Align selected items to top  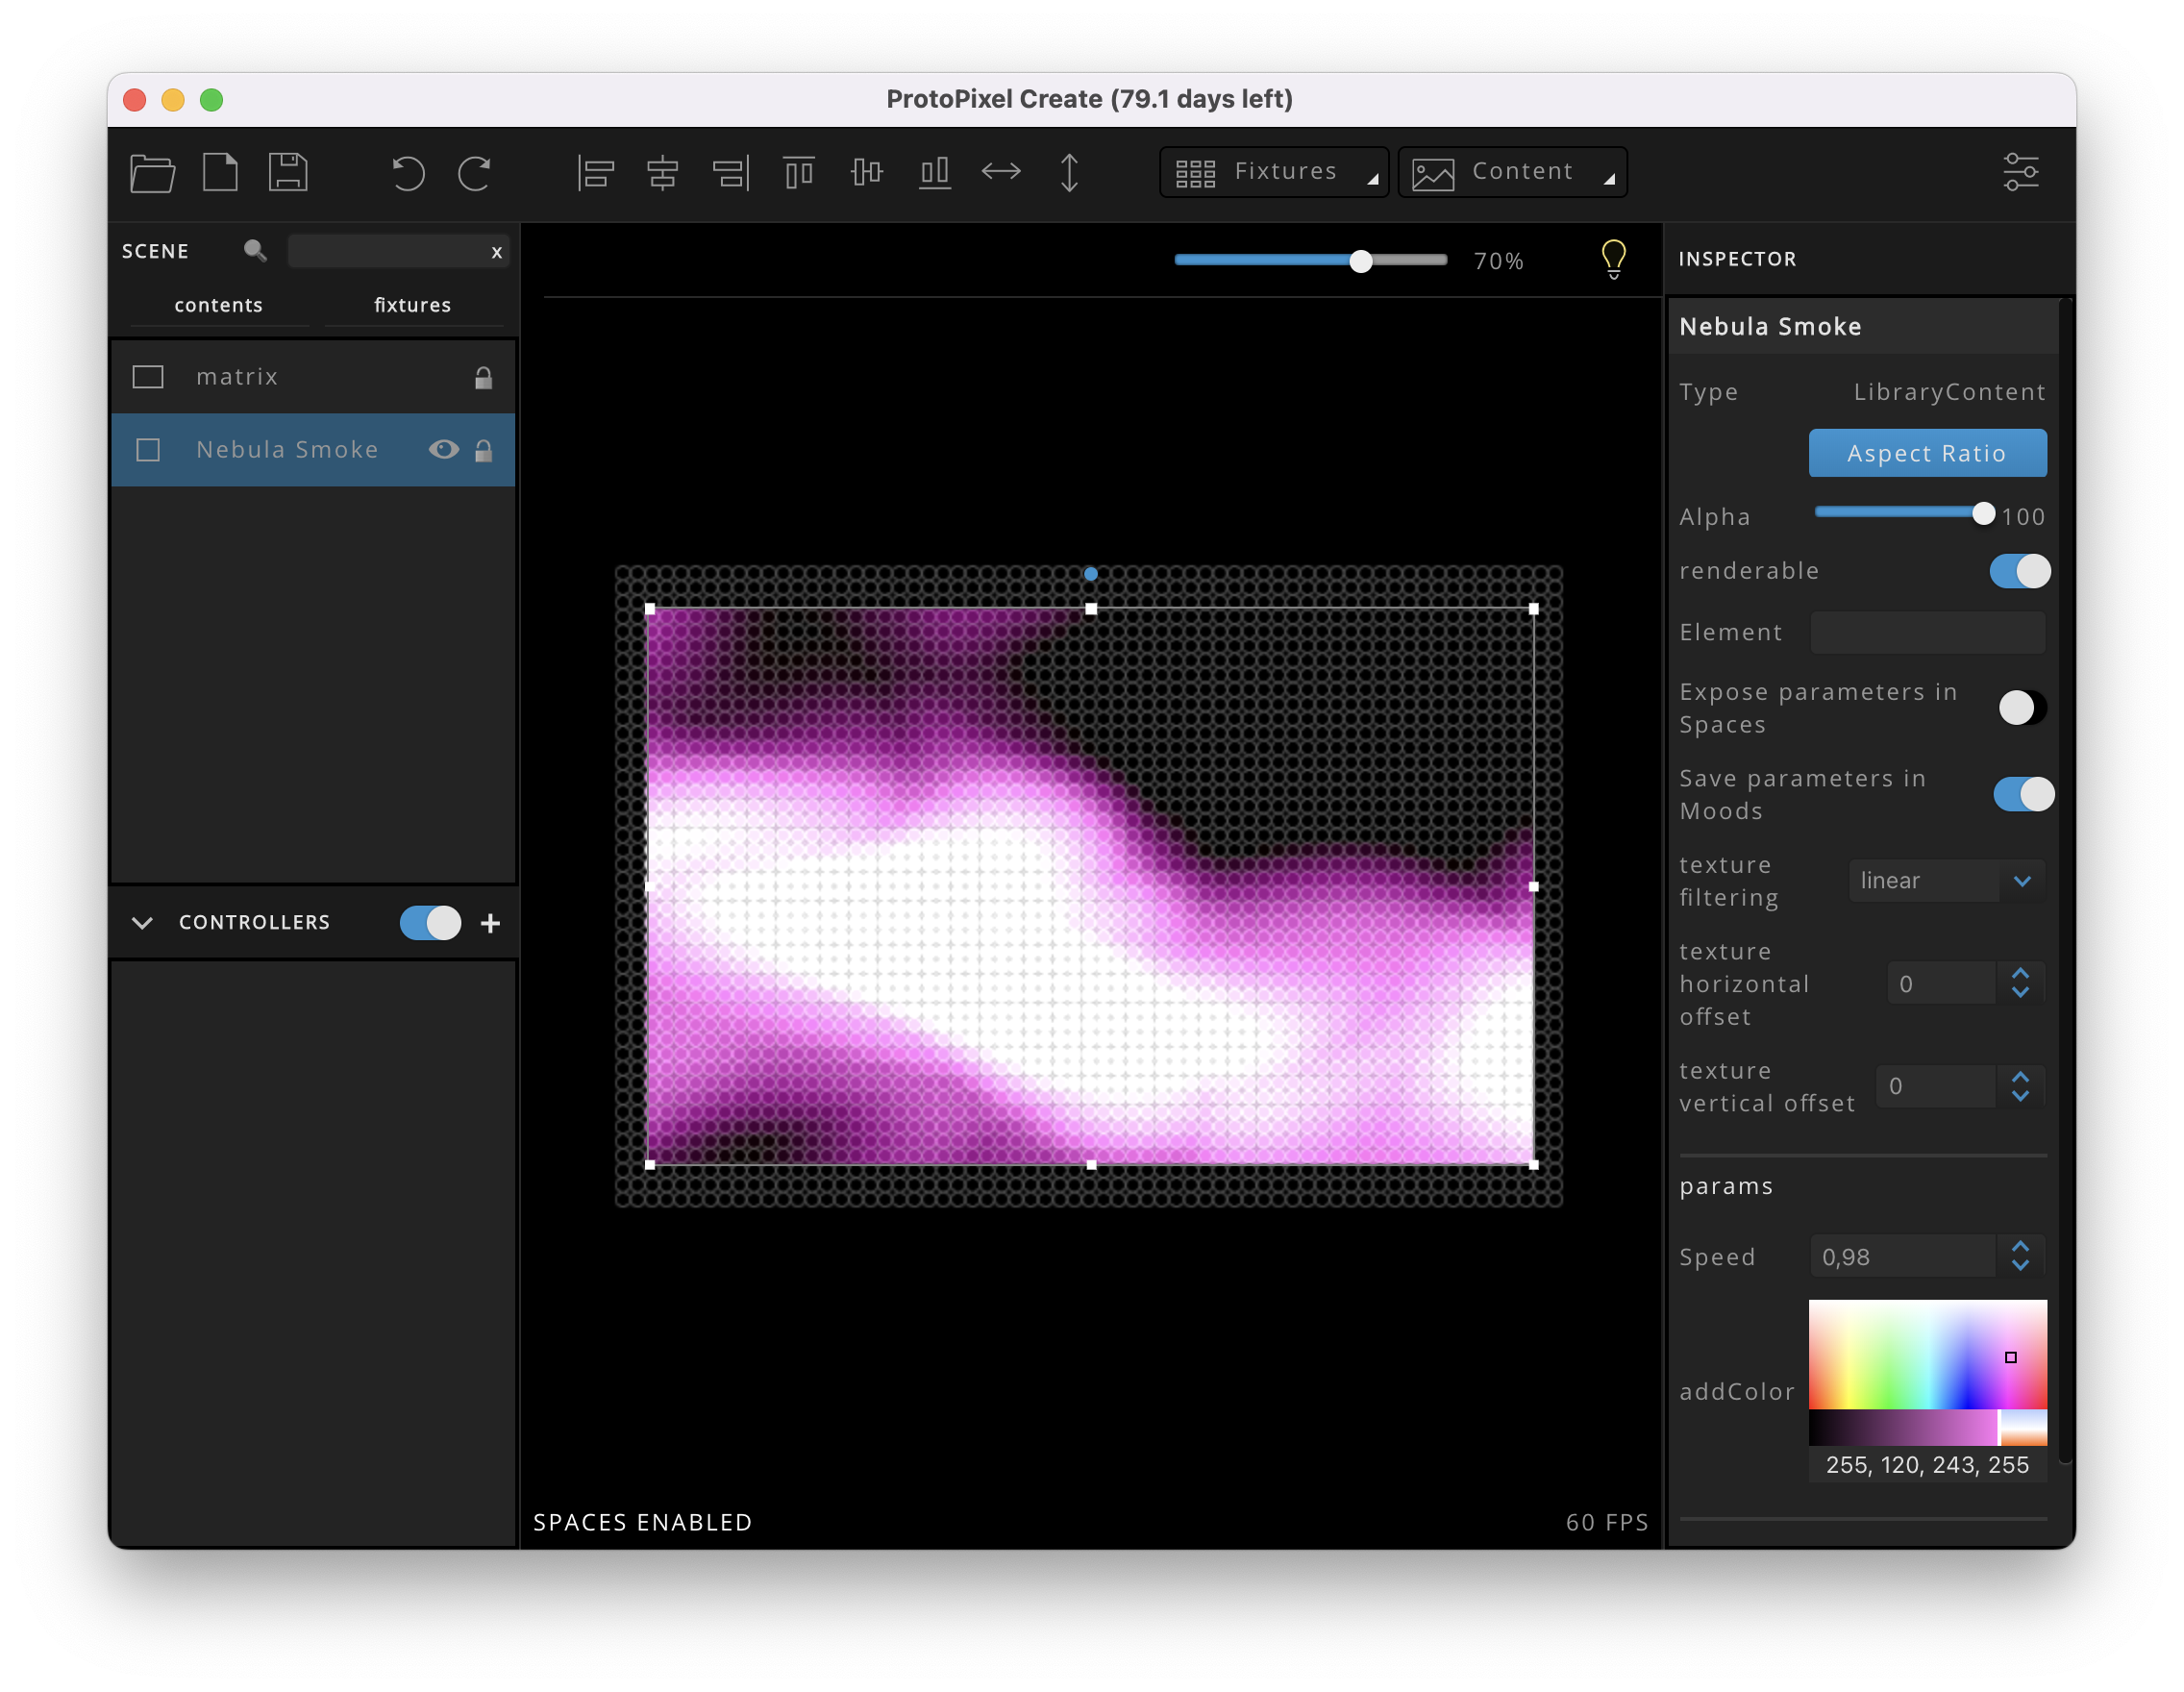[798, 173]
